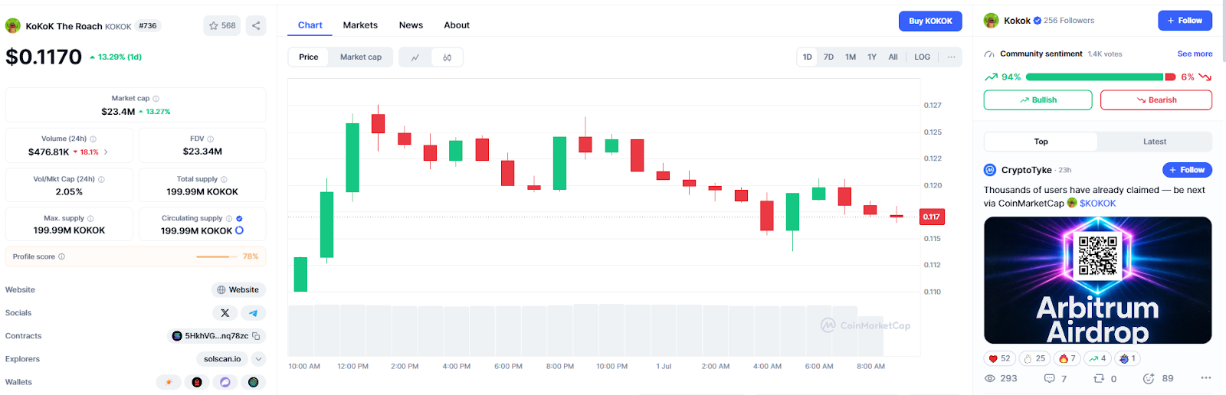Select the second red wallet icon

(x=197, y=382)
